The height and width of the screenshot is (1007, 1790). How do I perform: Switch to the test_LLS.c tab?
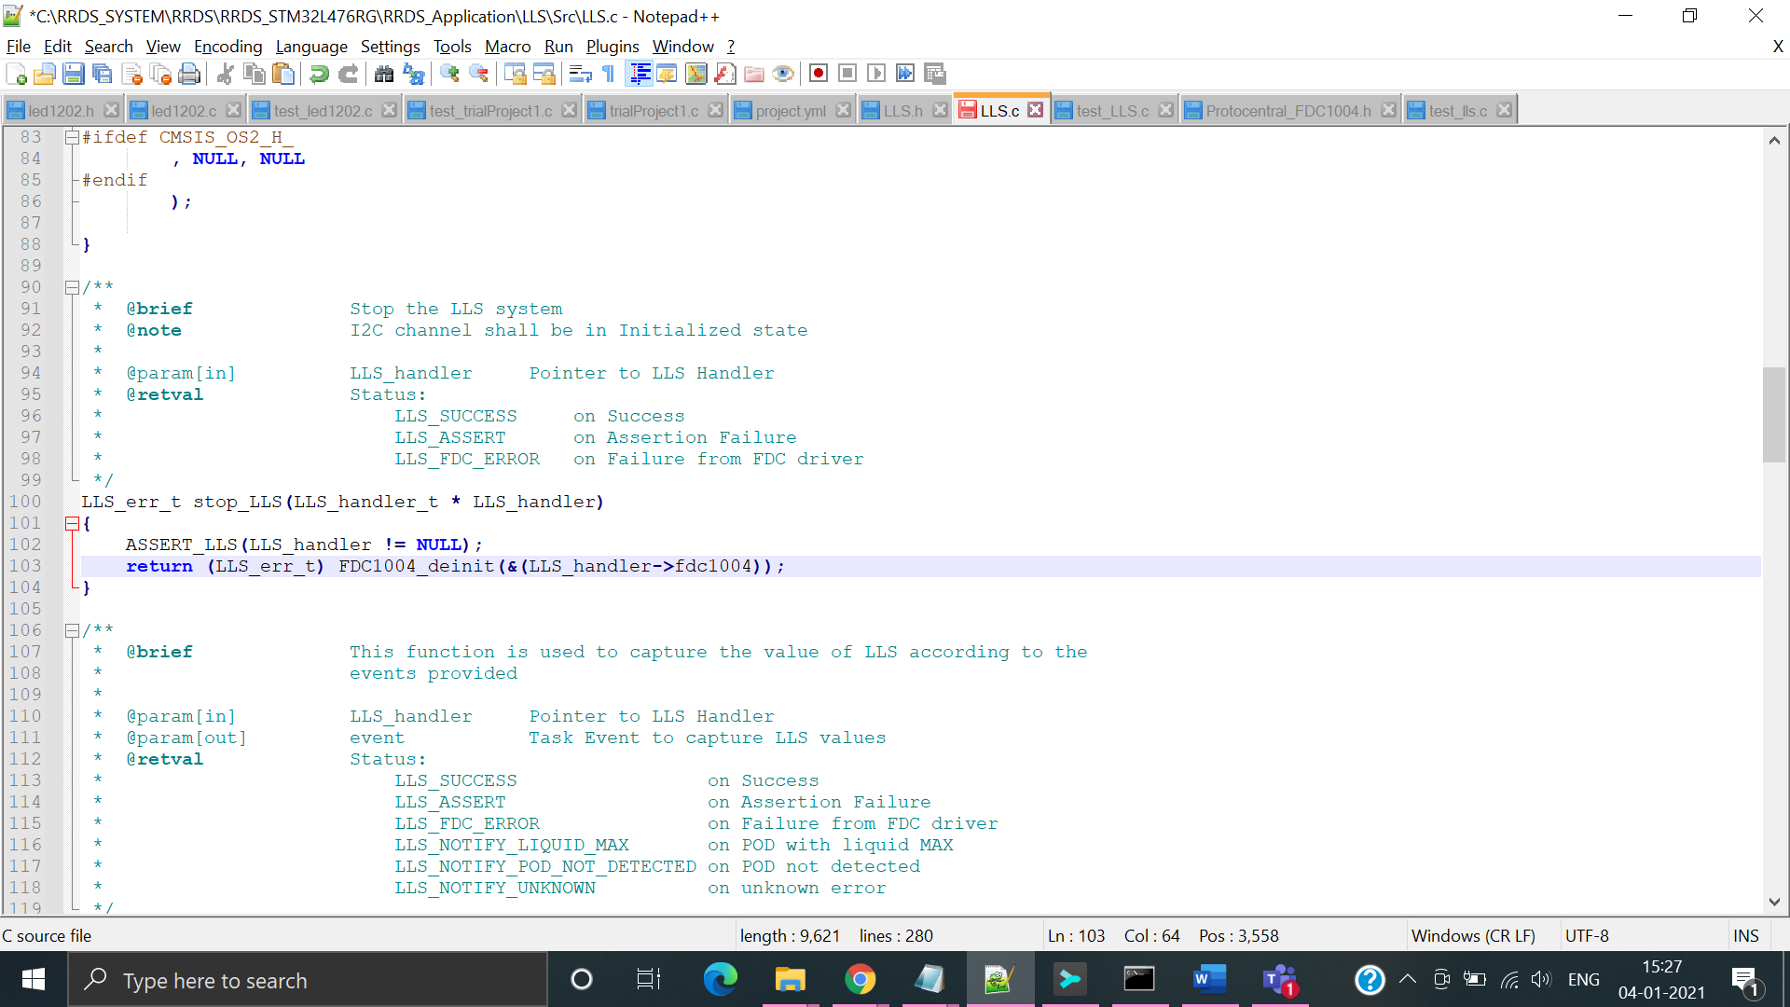coord(1111,111)
